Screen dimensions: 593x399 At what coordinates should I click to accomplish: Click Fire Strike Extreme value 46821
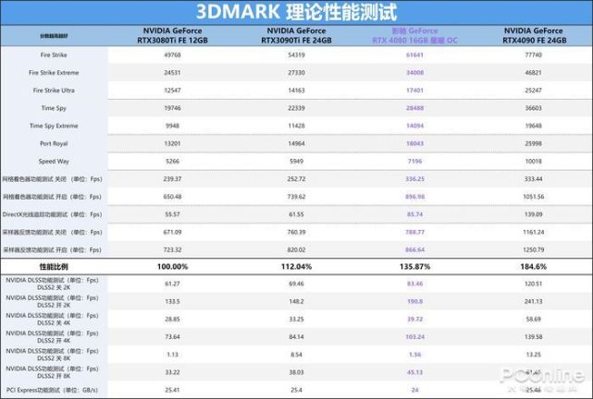coord(534,72)
